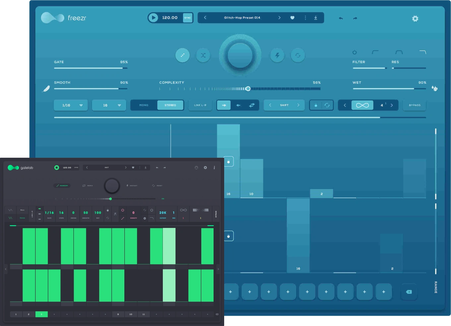Open the gatelab info icon
Viewport: 451px width, 326px height.
(214, 168)
